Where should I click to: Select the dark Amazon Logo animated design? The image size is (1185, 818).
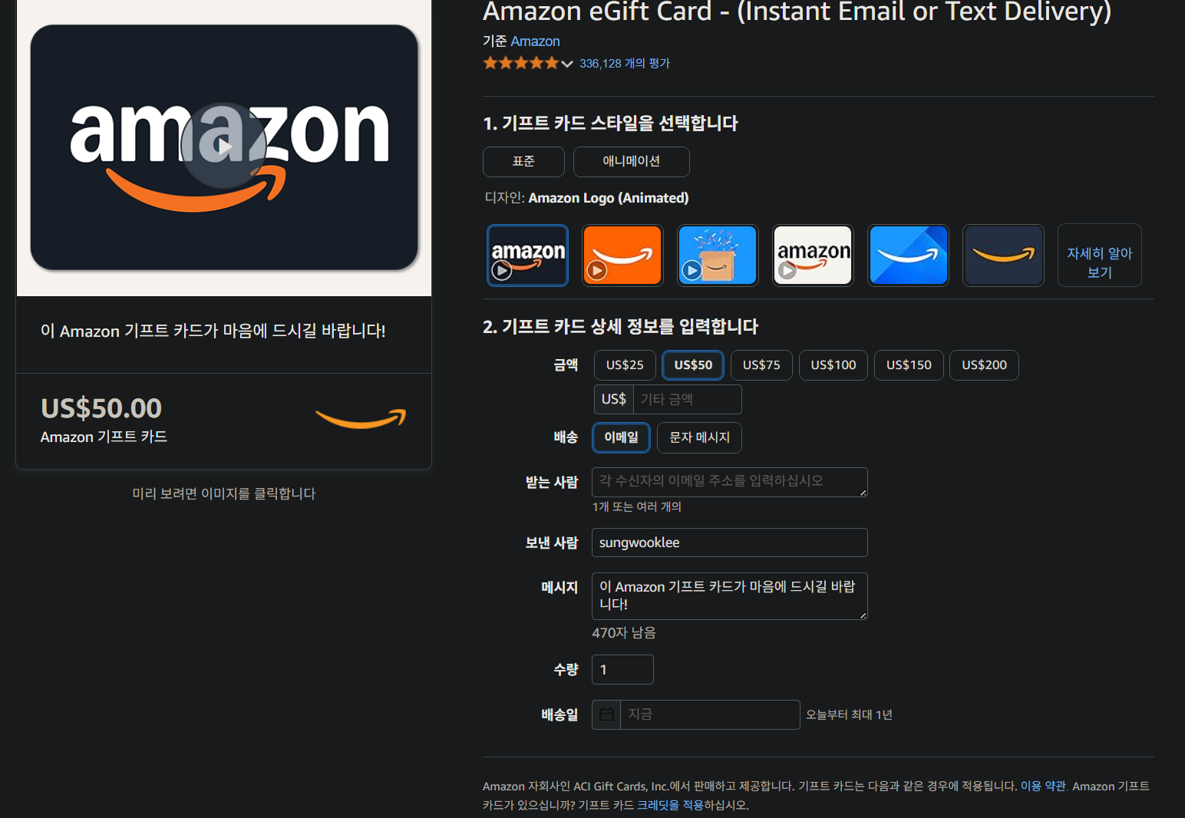527,255
